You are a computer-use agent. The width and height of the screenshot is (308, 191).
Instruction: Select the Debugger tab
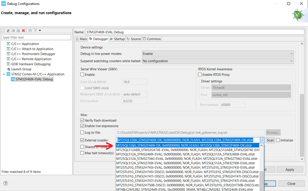(x=98, y=39)
